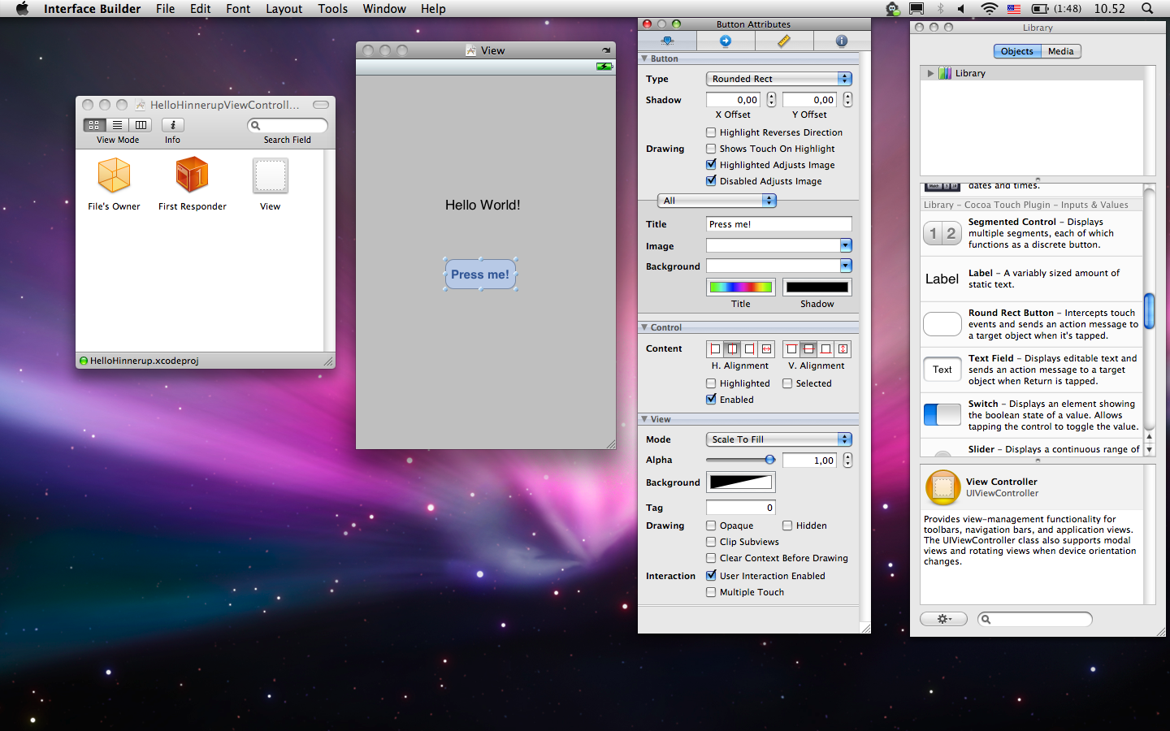Open the Image combo box dropdown

846,245
